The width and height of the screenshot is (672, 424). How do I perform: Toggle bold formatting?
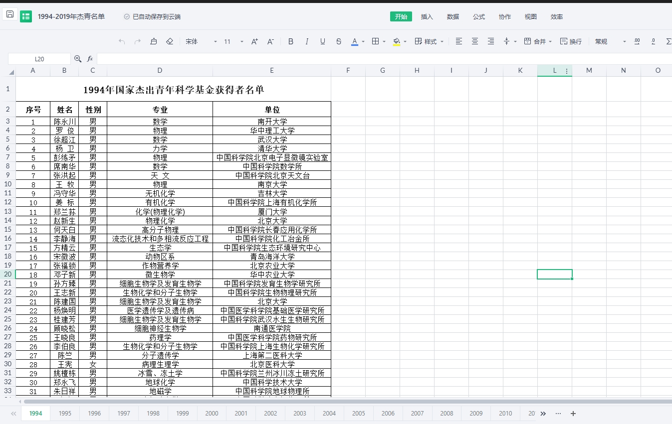click(x=291, y=41)
